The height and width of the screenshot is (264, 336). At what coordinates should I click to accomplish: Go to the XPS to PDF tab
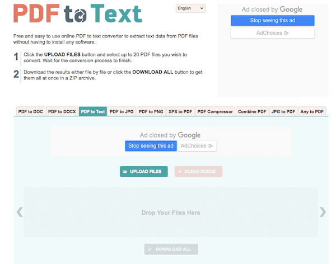(180, 111)
